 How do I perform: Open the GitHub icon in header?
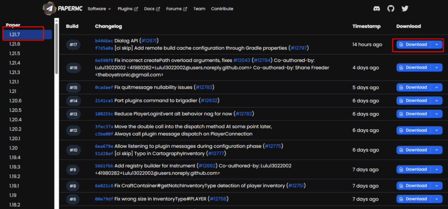391,9
